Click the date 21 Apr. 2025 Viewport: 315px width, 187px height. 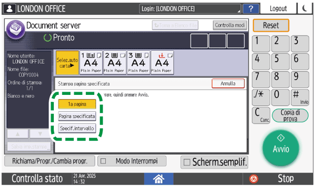[x=84, y=176]
